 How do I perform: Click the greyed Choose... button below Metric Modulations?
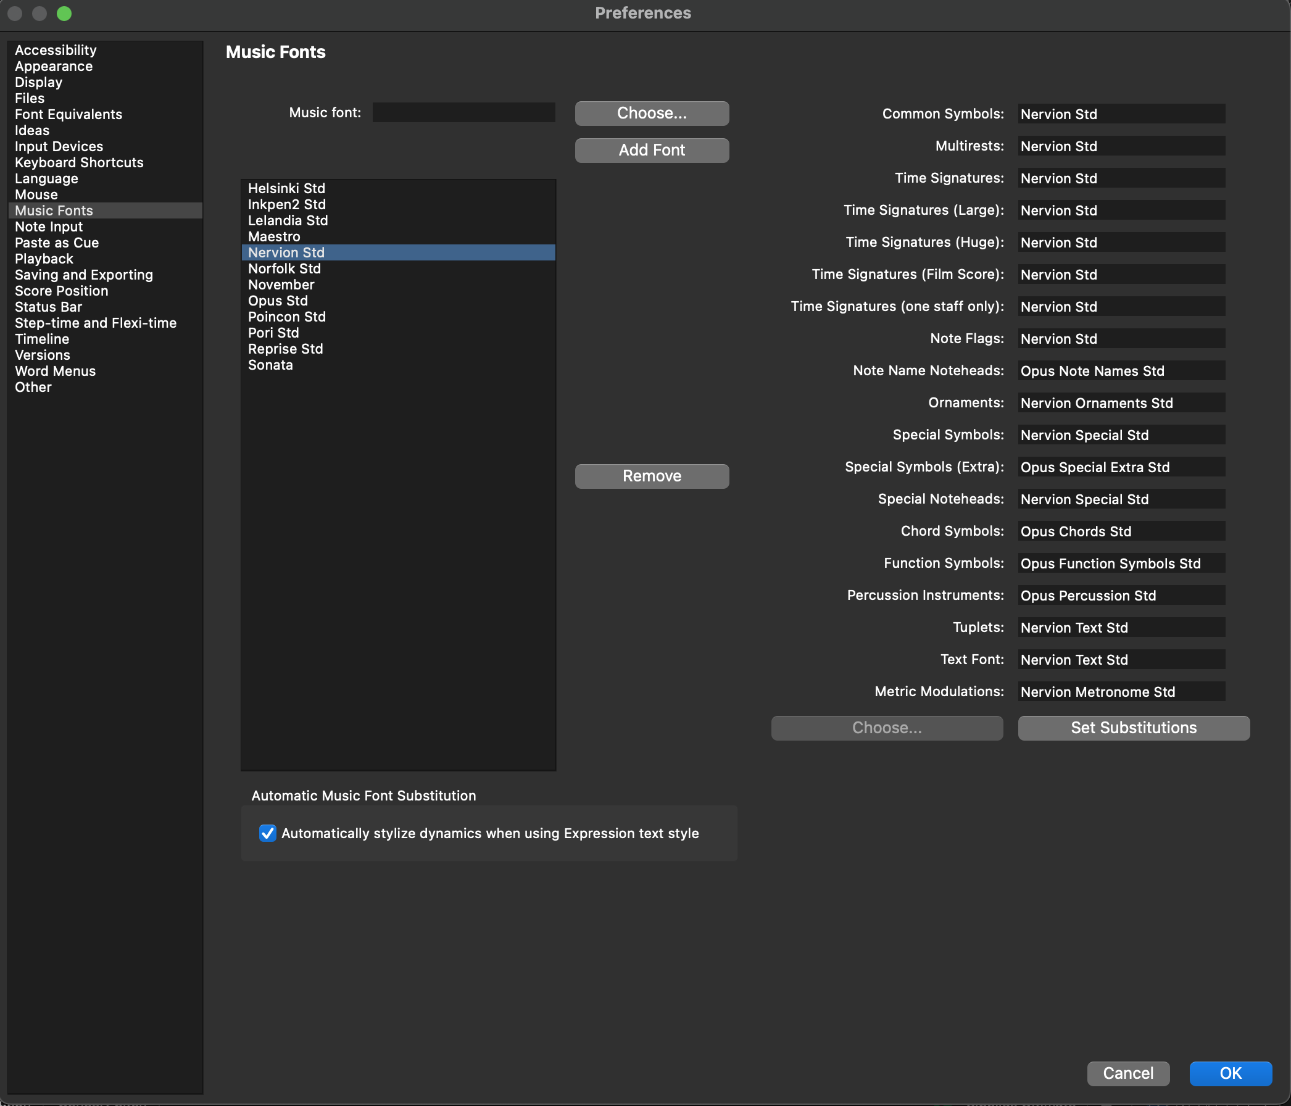(x=887, y=728)
